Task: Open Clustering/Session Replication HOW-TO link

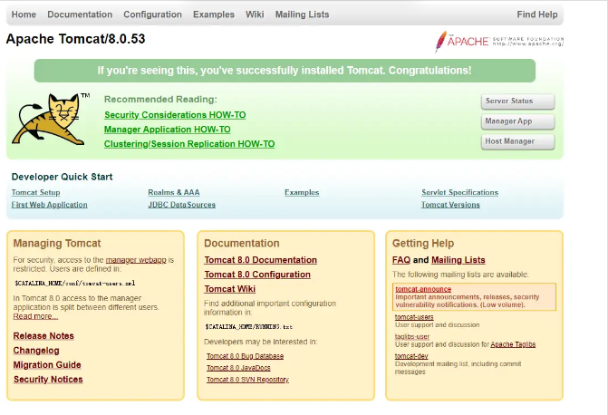Action: coord(188,144)
